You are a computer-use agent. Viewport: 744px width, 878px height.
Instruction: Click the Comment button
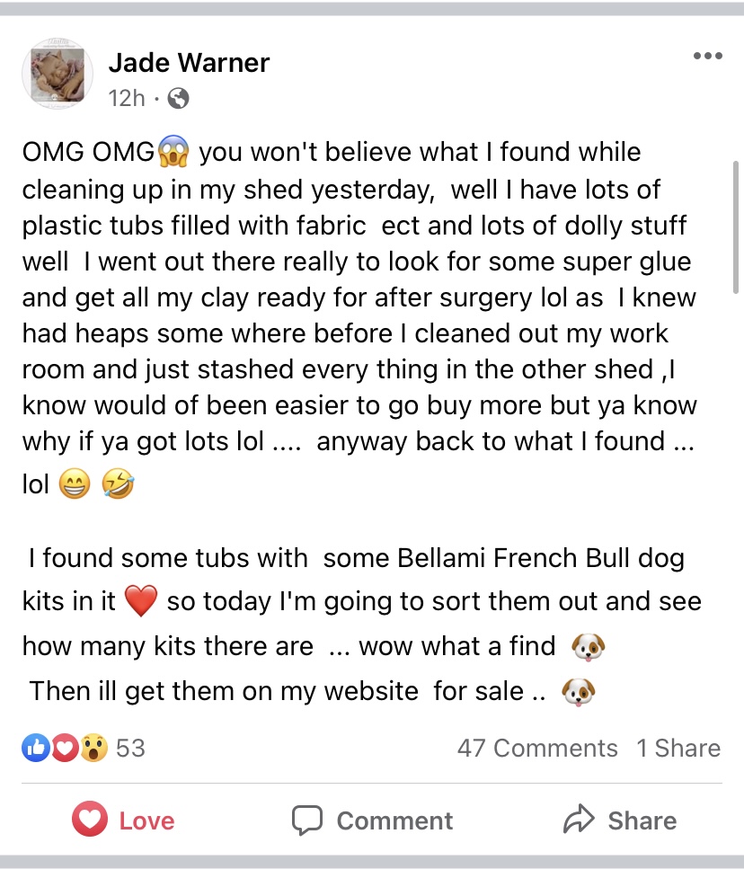[372, 820]
